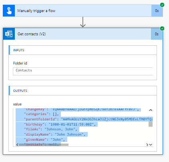169x162 pixels.
Task: Click the "fileAs": "Johnson, John" line
Action: coord(50,129)
